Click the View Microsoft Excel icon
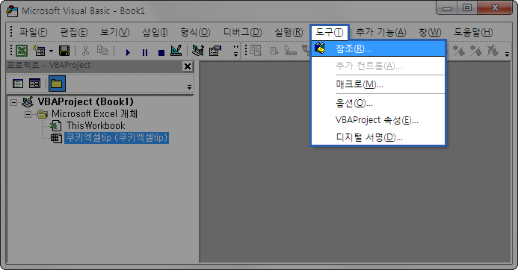This screenshot has width=518, height=270. pyautogui.click(x=22, y=51)
